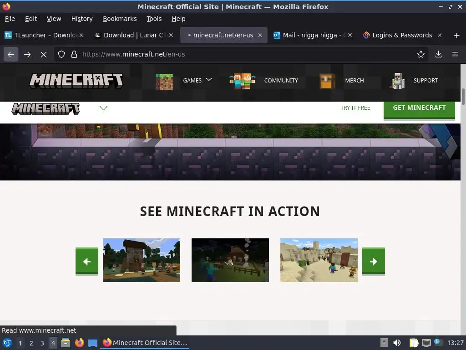Open the MERCH navigation link
This screenshot has height=350, width=466.
click(354, 81)
